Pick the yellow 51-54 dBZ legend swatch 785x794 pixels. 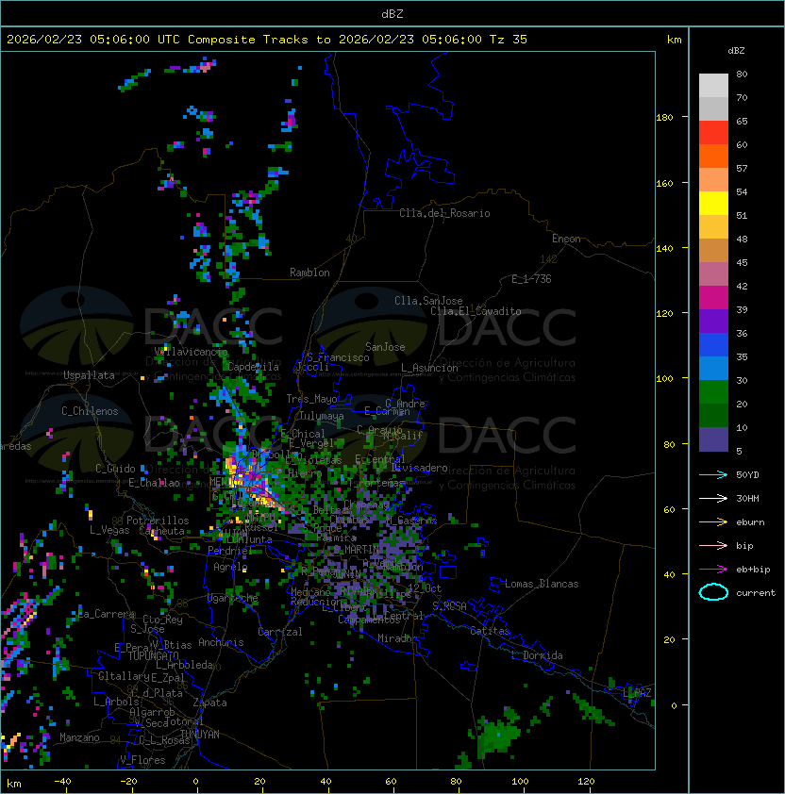tap(713, 204)
